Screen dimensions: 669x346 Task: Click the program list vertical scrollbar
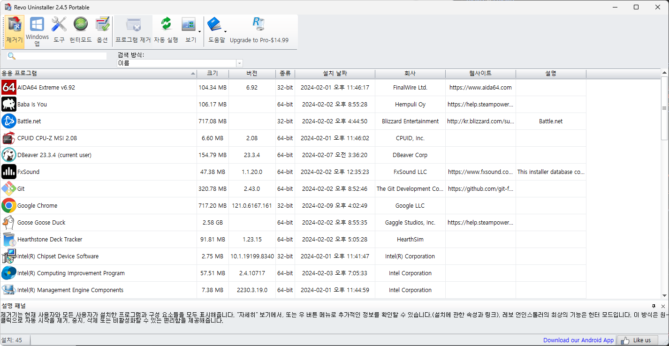pos(664,108)
